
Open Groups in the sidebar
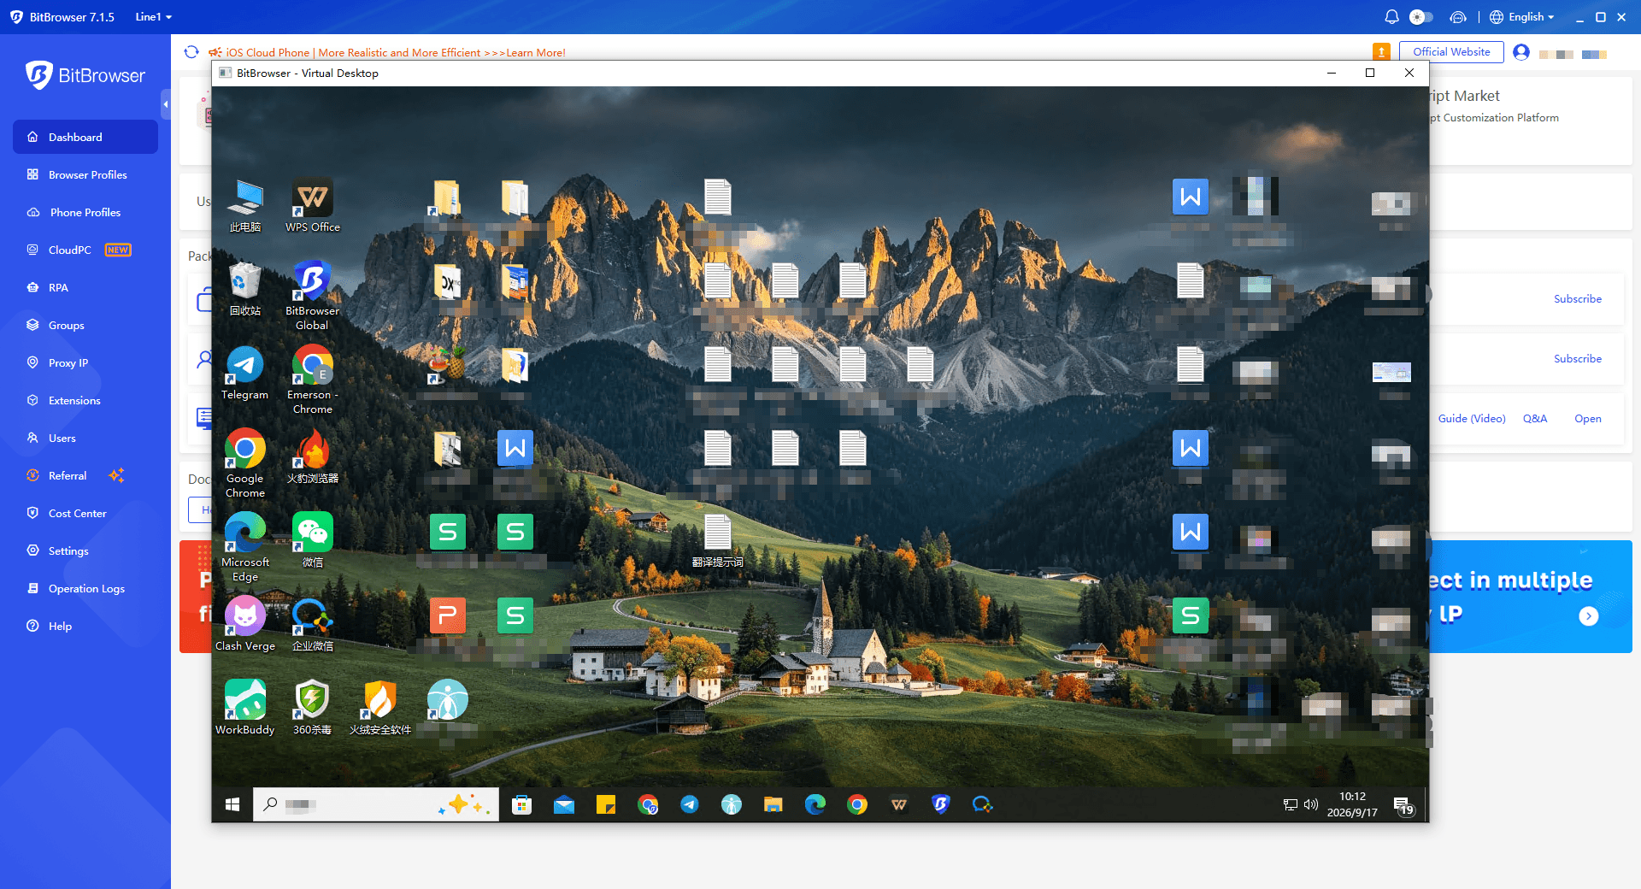[85, 325]
